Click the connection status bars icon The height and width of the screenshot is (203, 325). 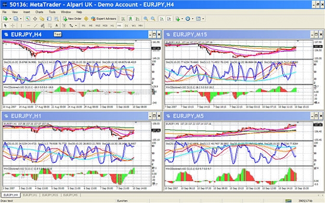point(288,201)
